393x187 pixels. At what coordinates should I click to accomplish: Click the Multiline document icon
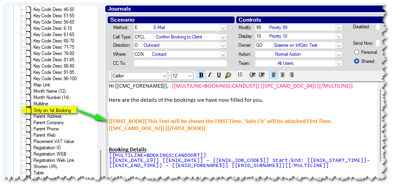pyautogui.click(x=29, y=104)
